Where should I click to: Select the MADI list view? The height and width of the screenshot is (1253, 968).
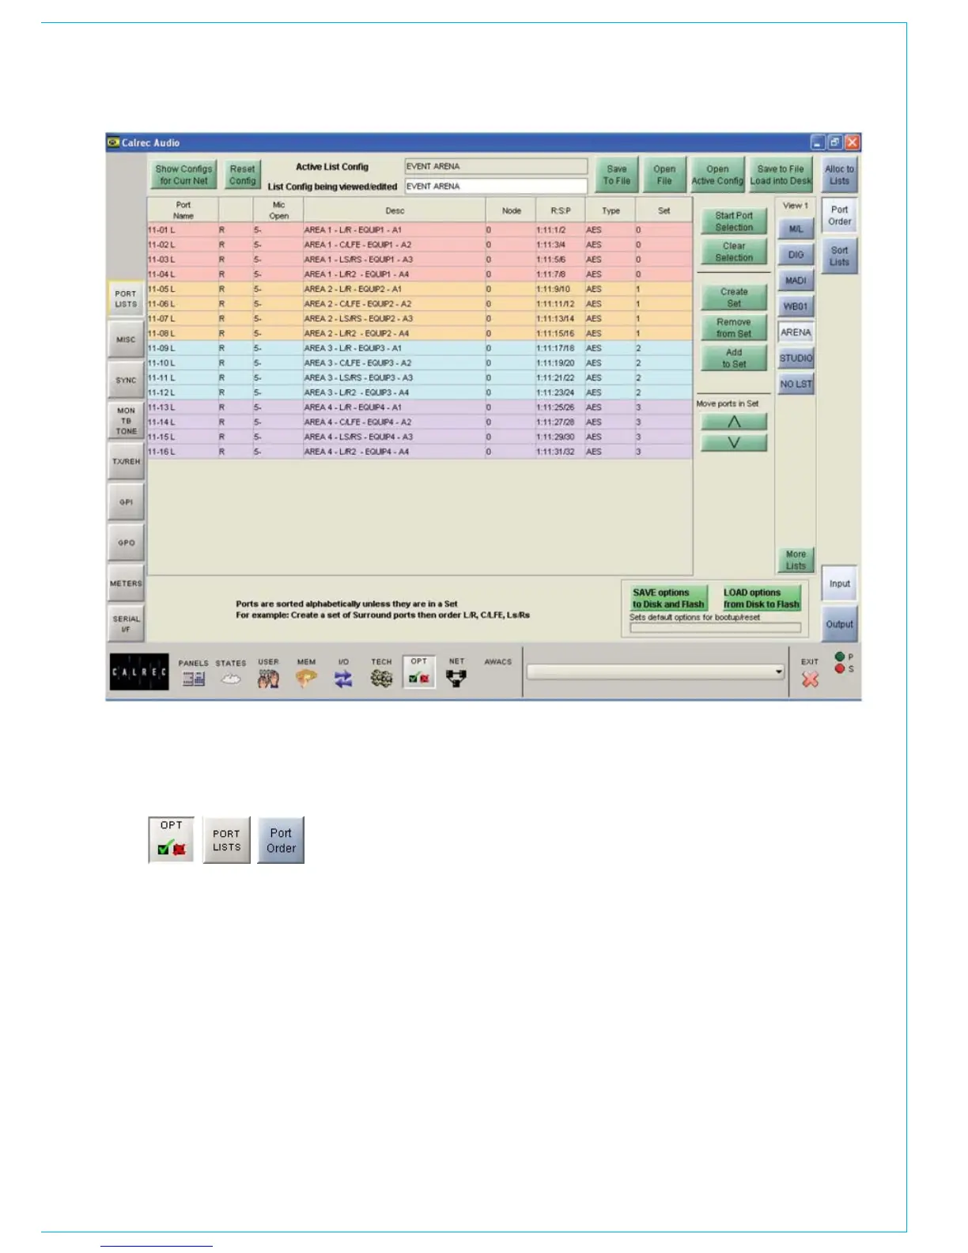tap(796, 280)
